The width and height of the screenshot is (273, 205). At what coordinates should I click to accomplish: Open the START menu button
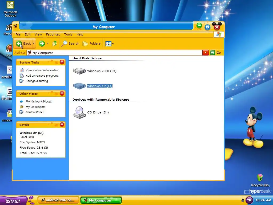coord(13,201)
